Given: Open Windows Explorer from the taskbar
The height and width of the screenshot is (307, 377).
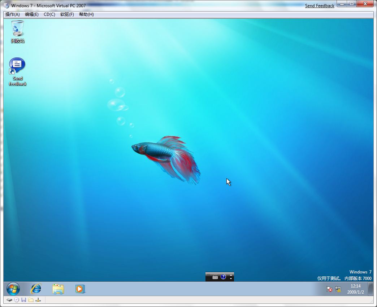Looking at the screenshot, I should point(58,289).
